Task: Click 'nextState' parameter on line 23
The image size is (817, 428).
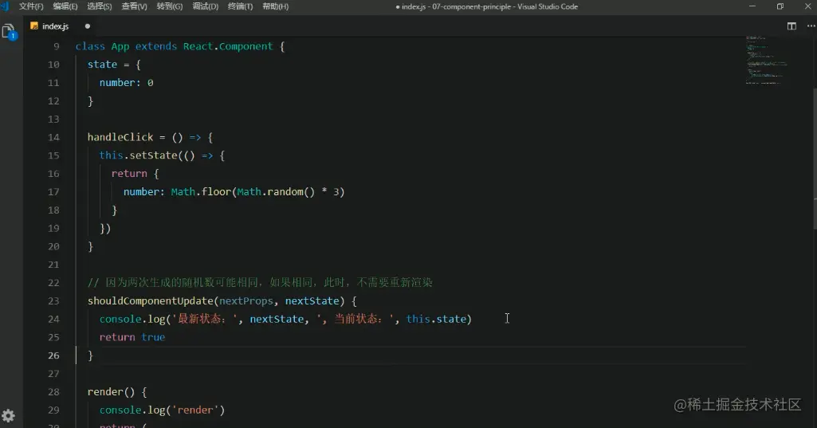Action: [x=312, y=300]
